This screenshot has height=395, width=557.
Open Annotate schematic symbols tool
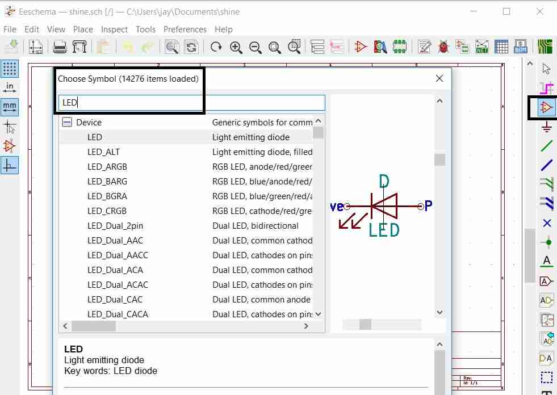424,47
